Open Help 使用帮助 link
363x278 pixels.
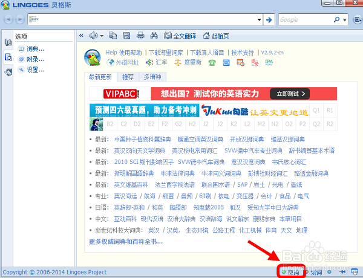(x=123, y=53)
